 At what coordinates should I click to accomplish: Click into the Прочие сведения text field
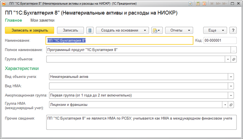pos(141,122)
